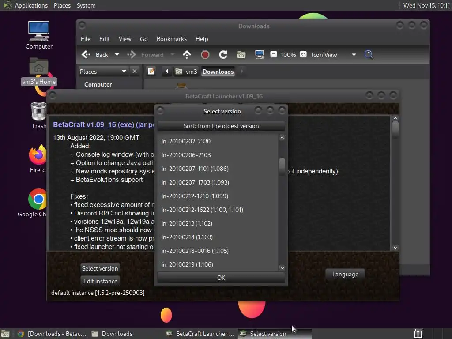The height and width of the screenshot is (339, 452).
Task: Select the vm3 path button
Action: click(x=186, y=72)
